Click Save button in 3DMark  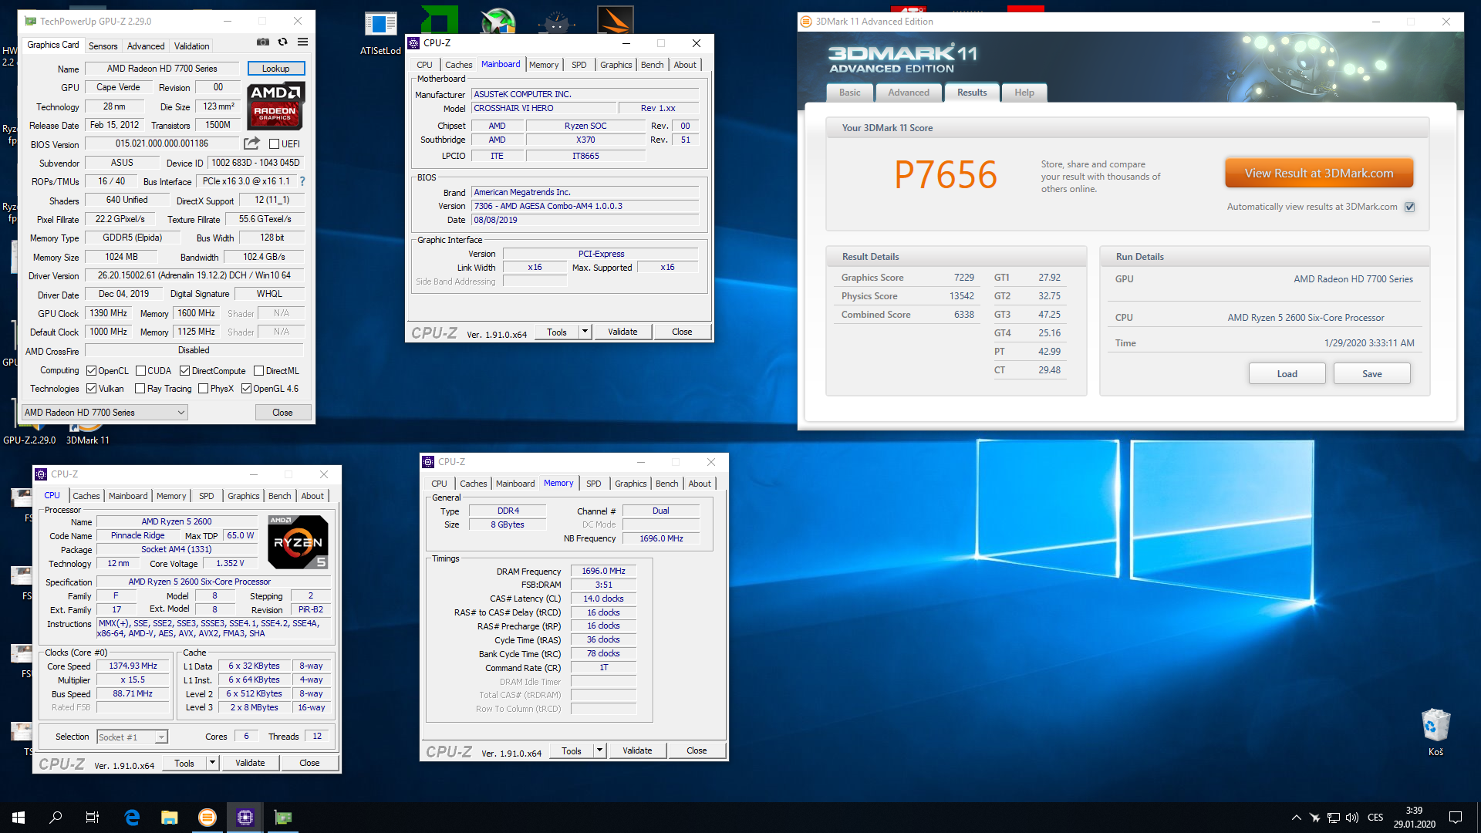click(1372, 374)
